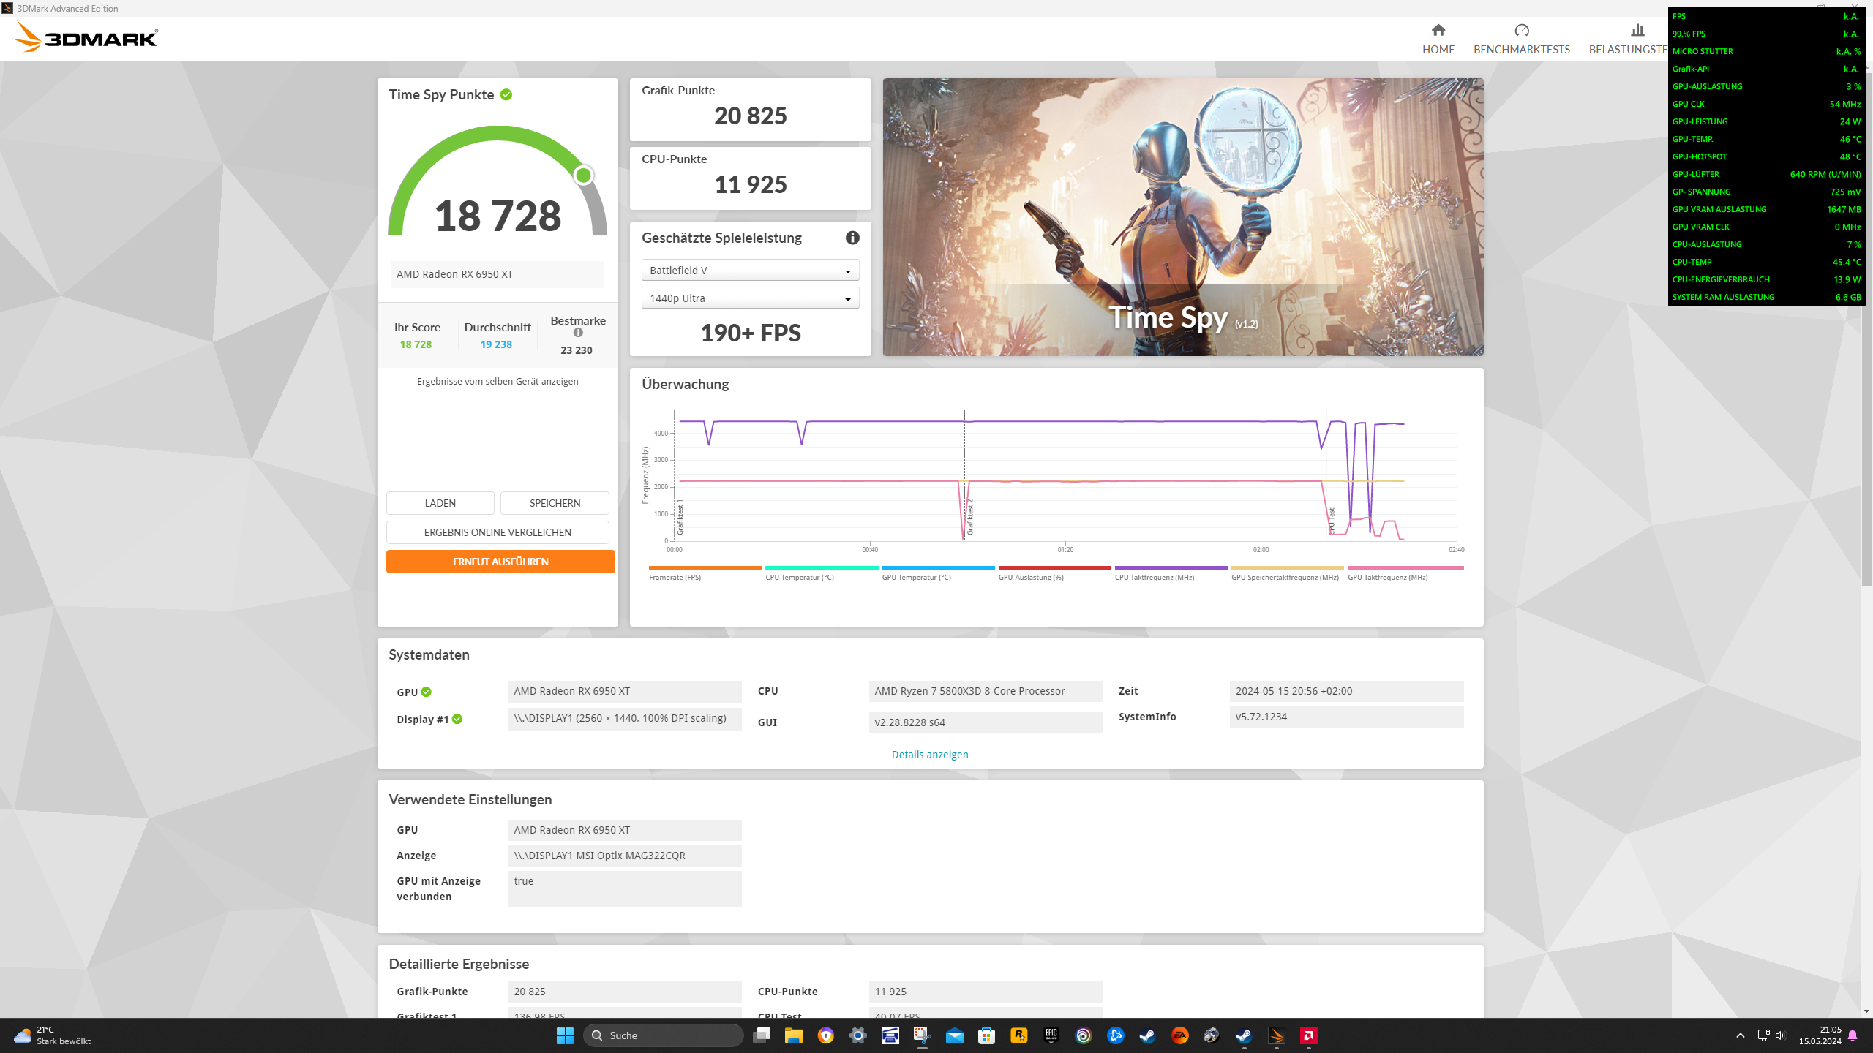Open the Benchmarktests gauge icon

tap(1521, 31)
